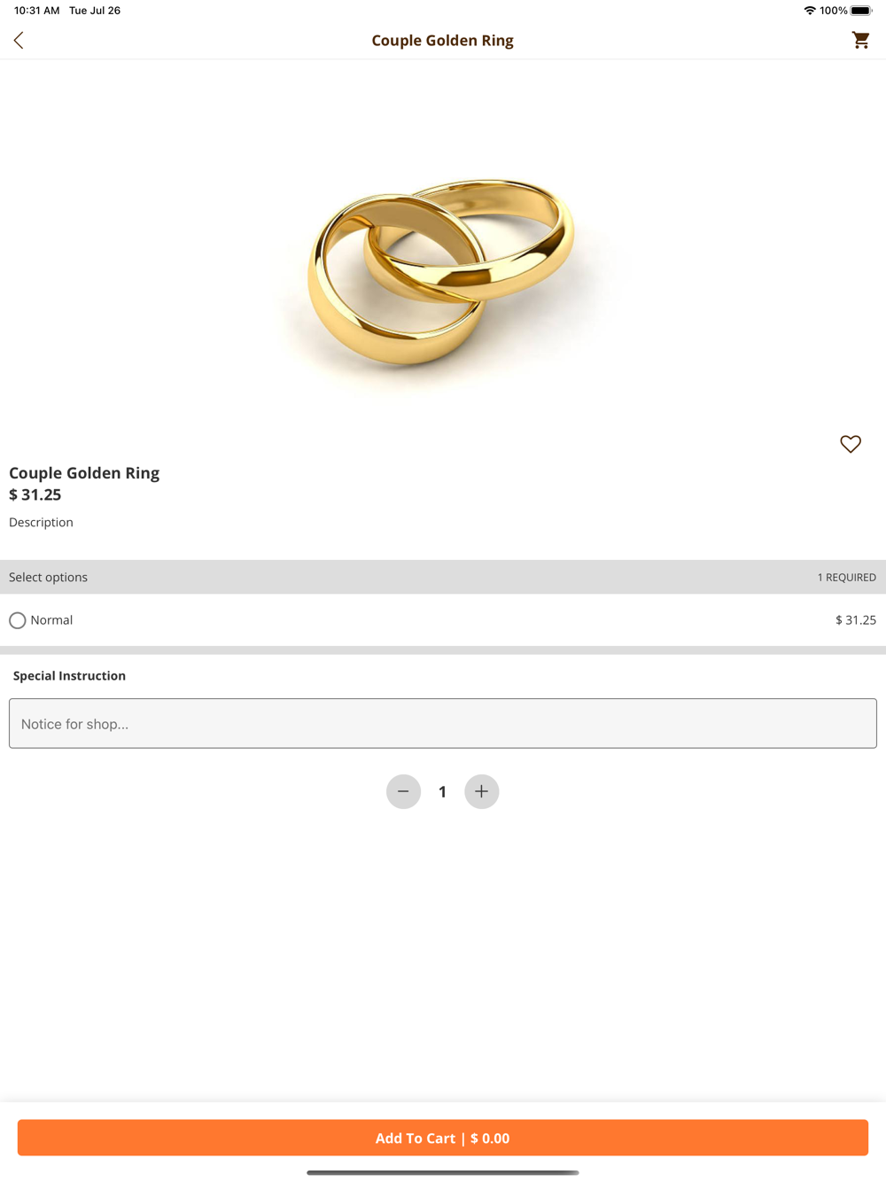Tap the 1 REQUIRED label
Screen dimensions: 886x1182
click(x=847, y=577)
